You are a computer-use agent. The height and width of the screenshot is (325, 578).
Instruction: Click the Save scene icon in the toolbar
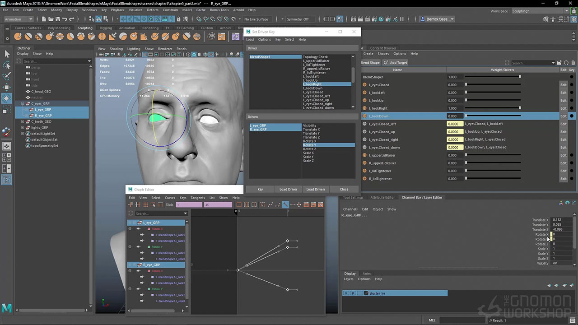pyautogui.click(x=57, y=19)
